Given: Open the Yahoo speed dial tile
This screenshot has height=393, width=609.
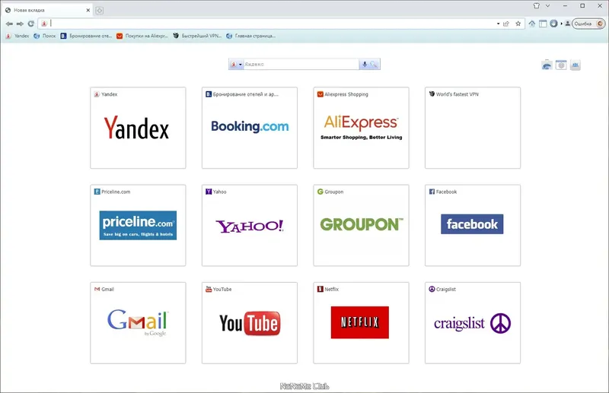Looking at the screenshot, I should (x=250, y=226).
